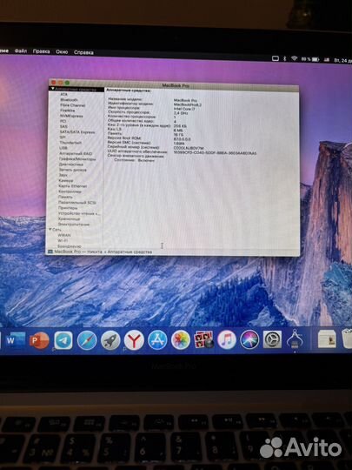This screenshot has height=470, width=352.
Task: Select Контроллер in the sidebar
Action: tap(70, 191)
